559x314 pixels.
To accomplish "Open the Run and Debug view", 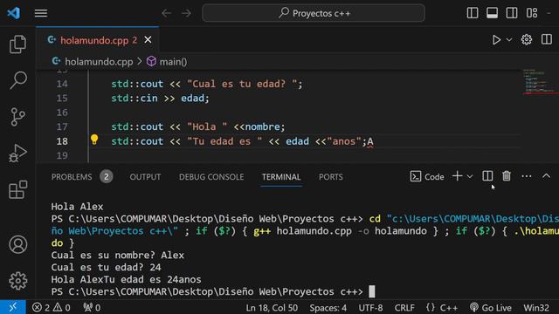I will (x=17, y=154).
